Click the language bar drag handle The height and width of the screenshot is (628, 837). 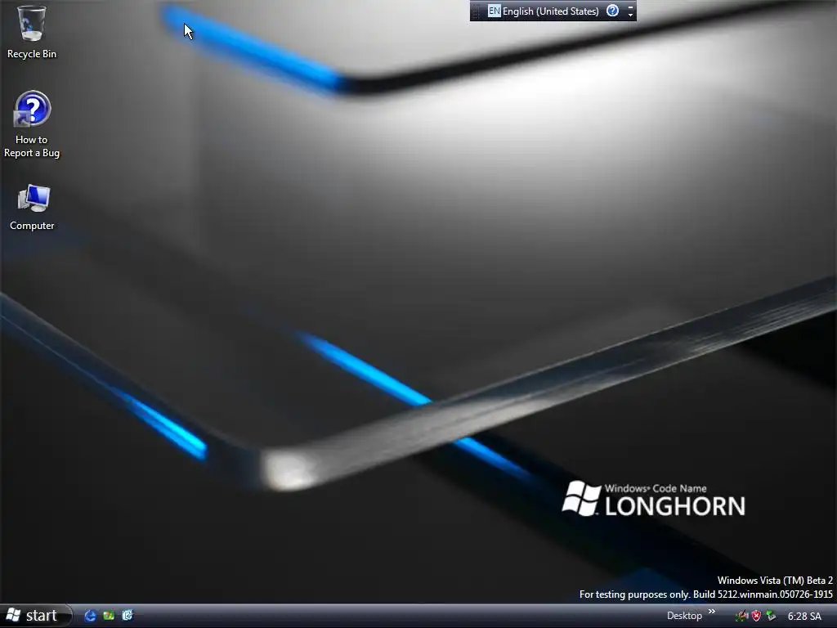pyautogui.click(x=476, y=11)
